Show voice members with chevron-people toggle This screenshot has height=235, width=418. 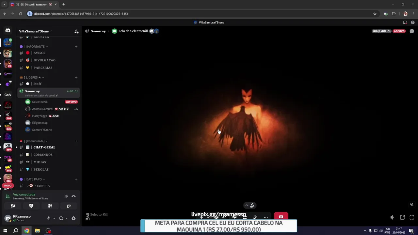(x=249, y=205)
